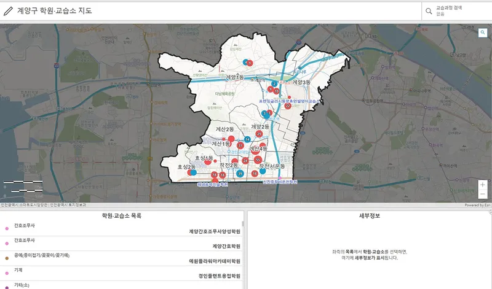This screenshot has height=289, width=492.
Task: Click the magnifier icon in course search box
Action: pyautogui.click(x=428, y=10)
